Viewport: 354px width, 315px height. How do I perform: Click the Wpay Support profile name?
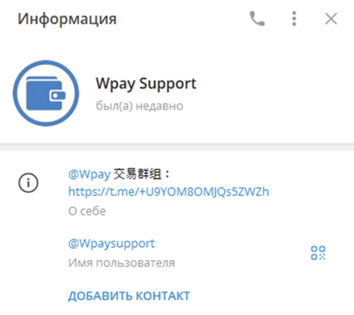click(146, 84)
